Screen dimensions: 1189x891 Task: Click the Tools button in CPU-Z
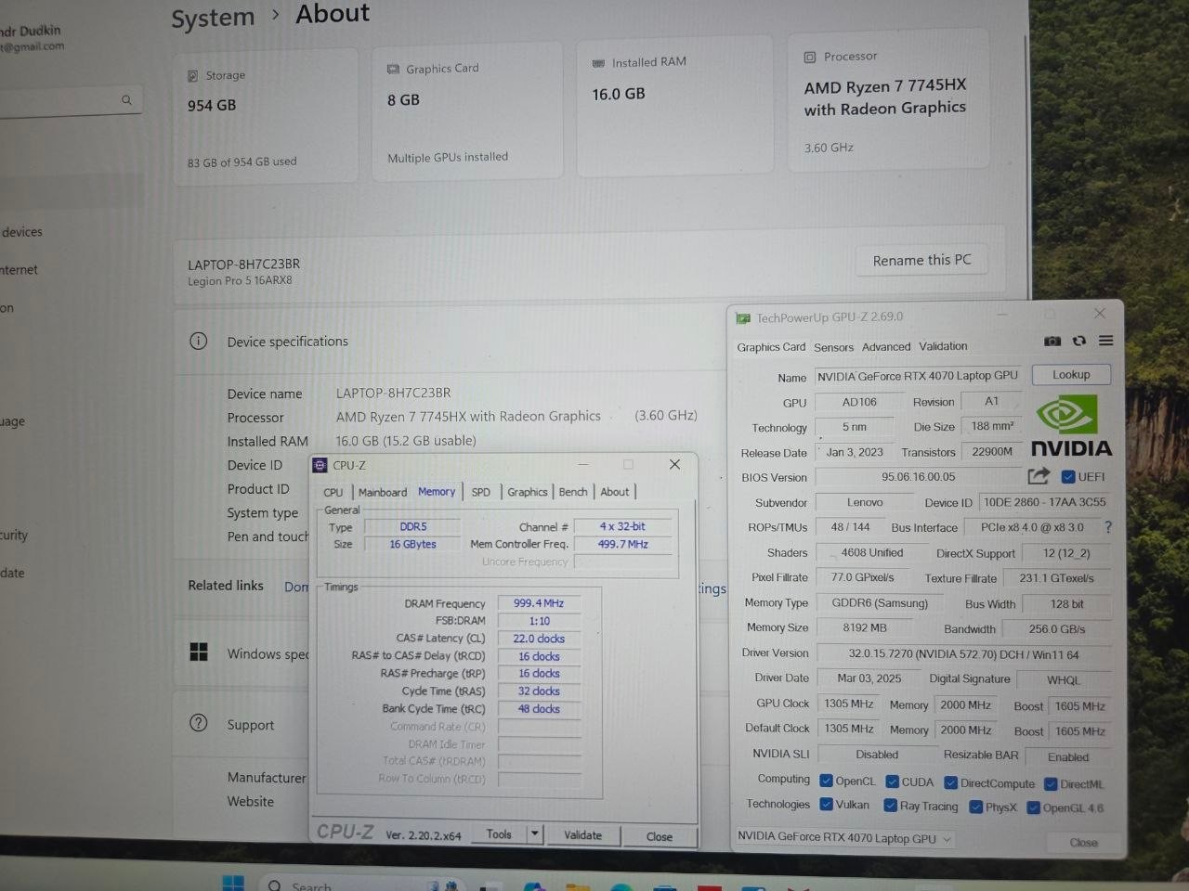(499, 833)
